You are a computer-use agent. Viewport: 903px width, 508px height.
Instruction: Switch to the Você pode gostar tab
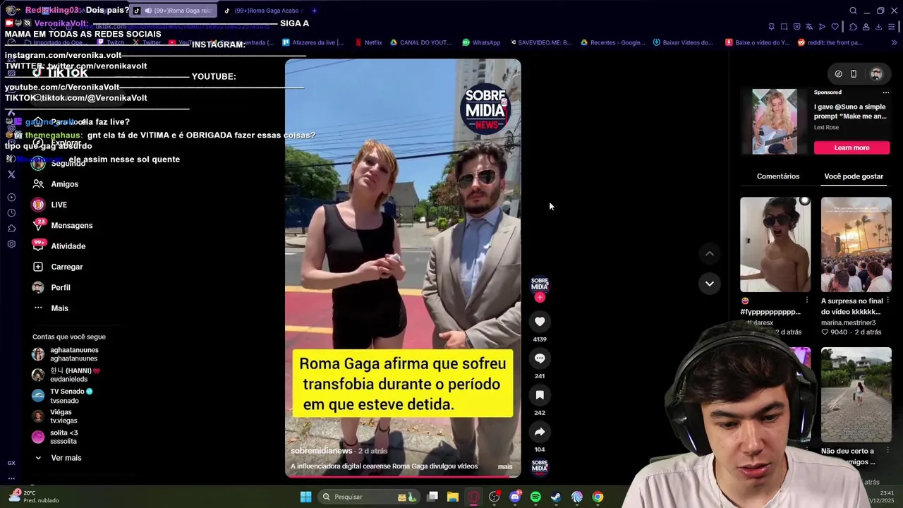click(854, 176)
